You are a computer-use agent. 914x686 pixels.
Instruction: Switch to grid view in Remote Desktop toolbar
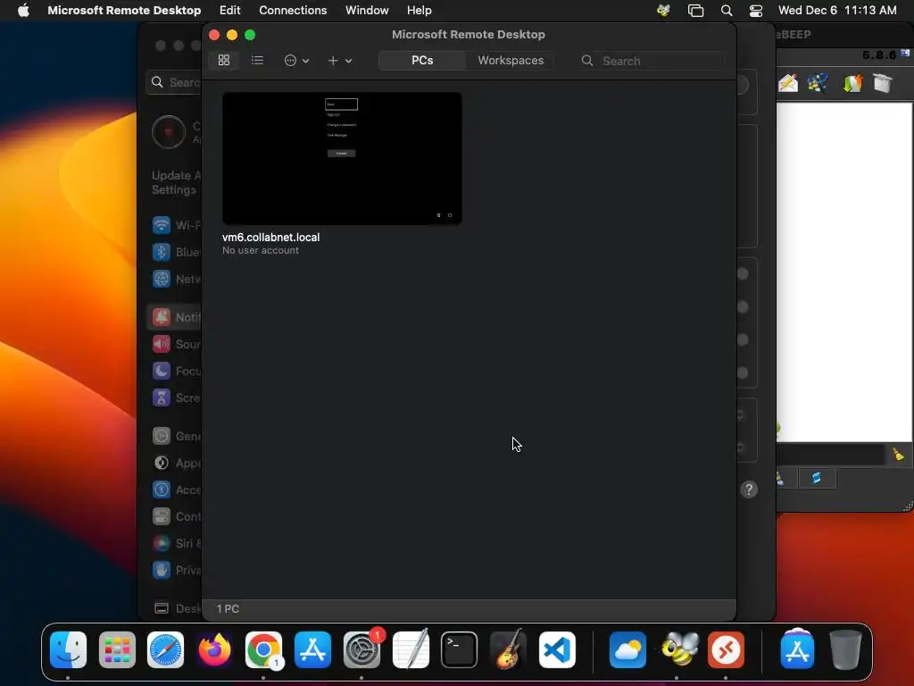coord(224,60)
